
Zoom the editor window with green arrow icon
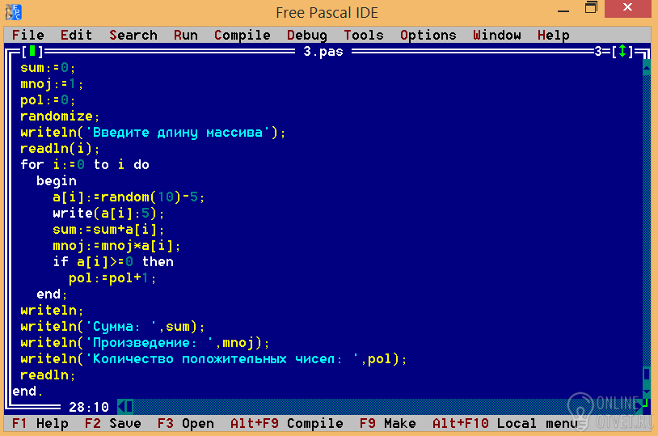click(x=622, y=51)
